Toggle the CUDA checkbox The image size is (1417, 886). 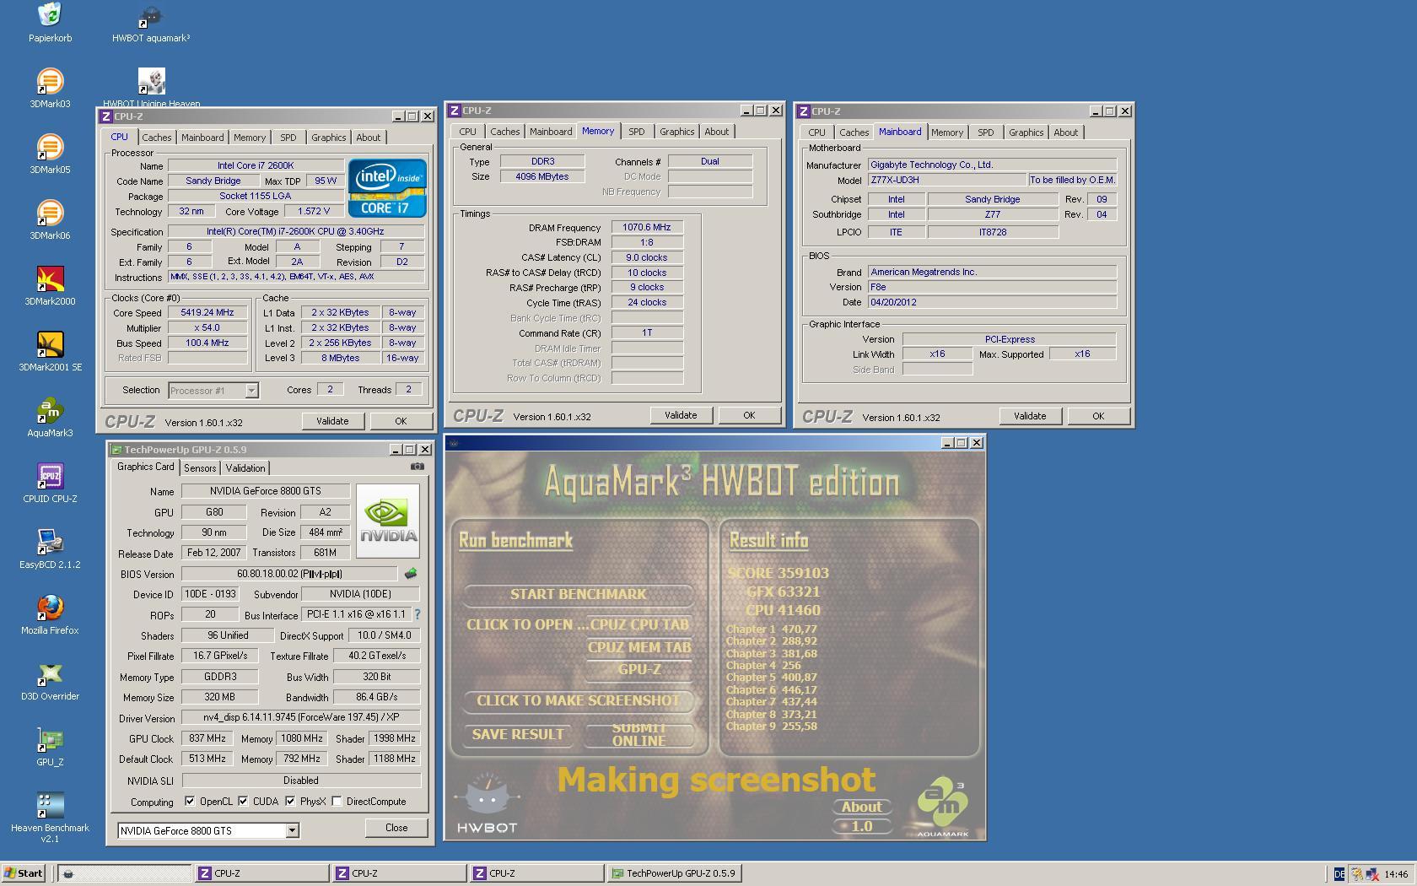243,801
